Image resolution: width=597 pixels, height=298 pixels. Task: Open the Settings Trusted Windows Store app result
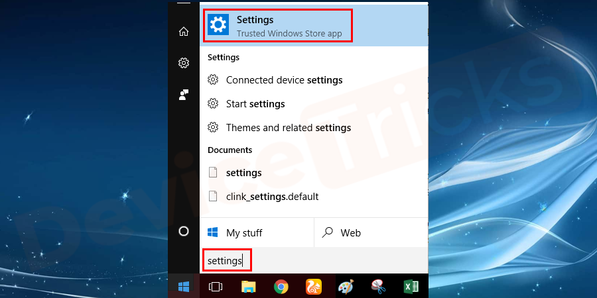277,26
